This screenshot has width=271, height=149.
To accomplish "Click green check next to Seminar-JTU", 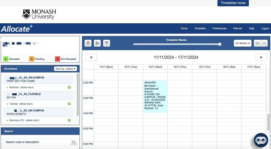I will tap(69, 120).
